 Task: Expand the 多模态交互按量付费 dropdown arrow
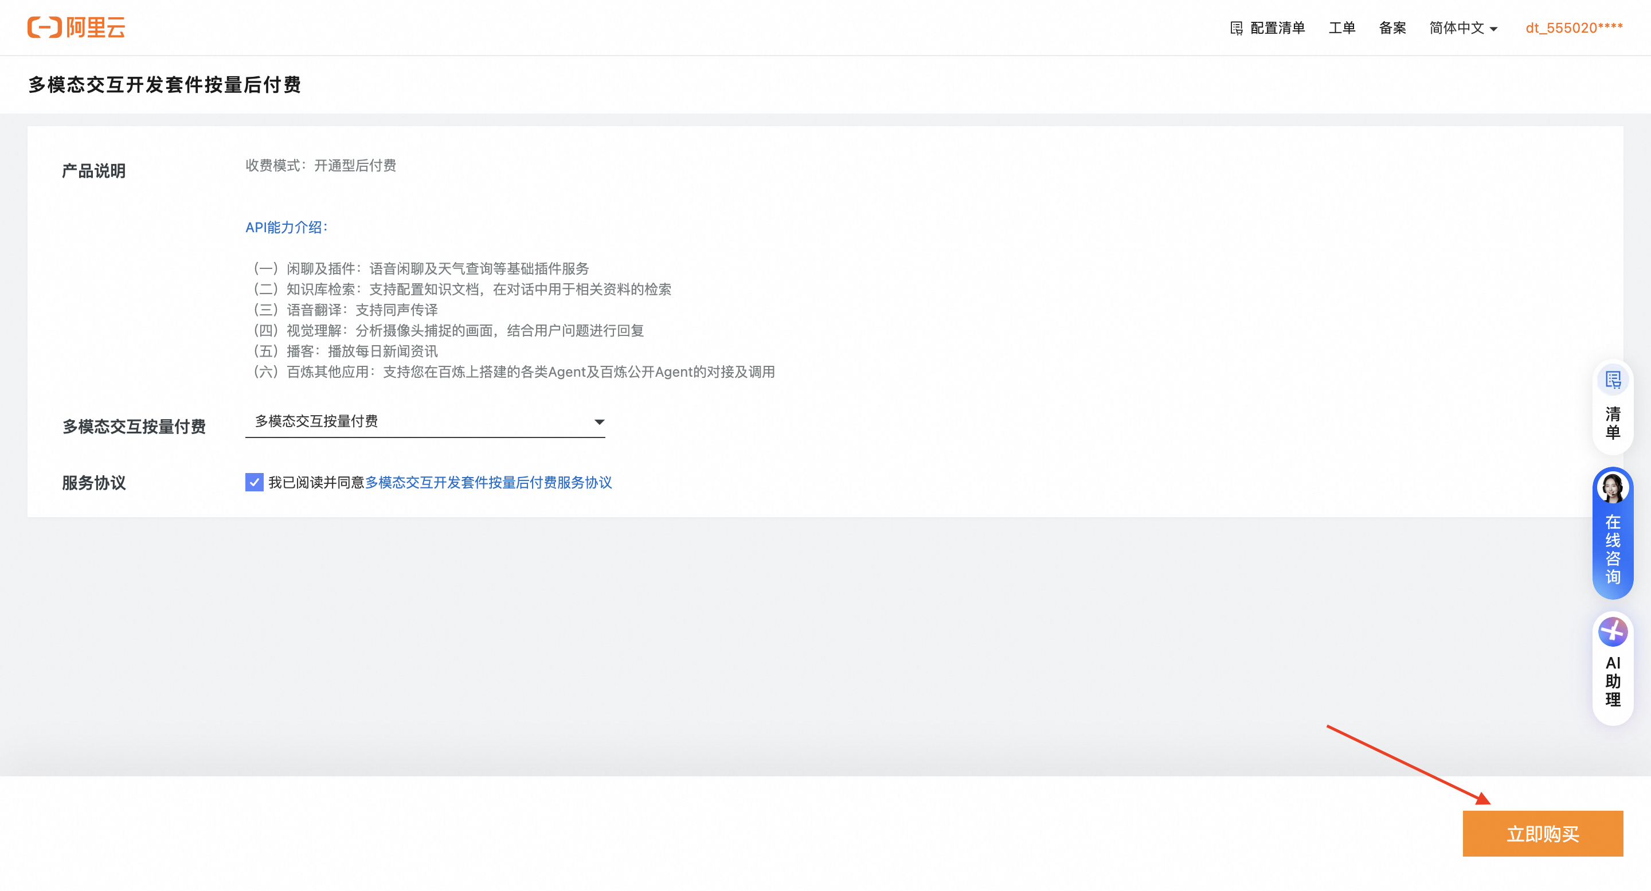[598, 422]
